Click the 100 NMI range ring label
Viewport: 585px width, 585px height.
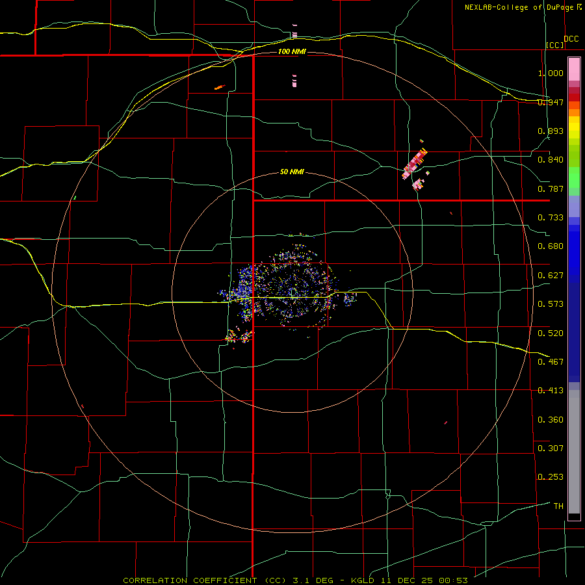pyautogui.click(x=292, y=51)
